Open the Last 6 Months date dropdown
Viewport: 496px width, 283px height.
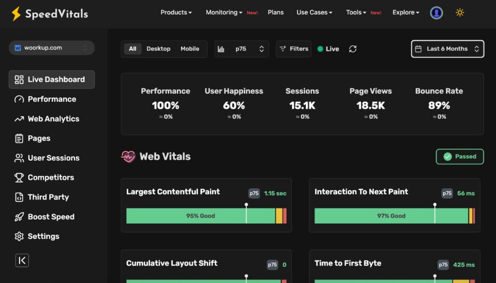click(447, 49)
